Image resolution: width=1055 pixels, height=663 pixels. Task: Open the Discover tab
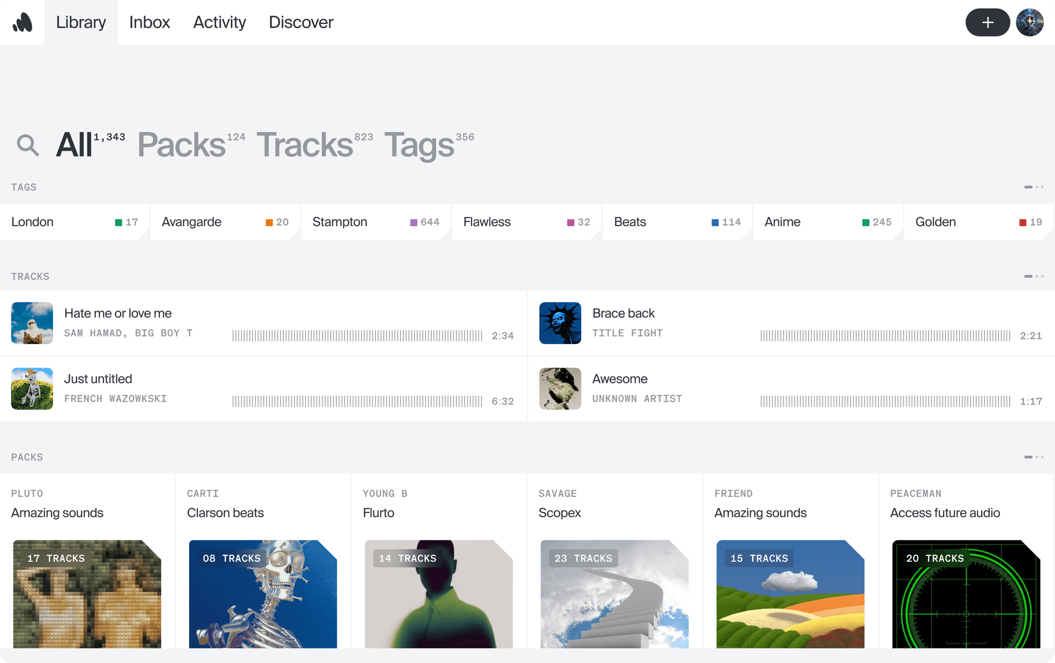point(301,22)
